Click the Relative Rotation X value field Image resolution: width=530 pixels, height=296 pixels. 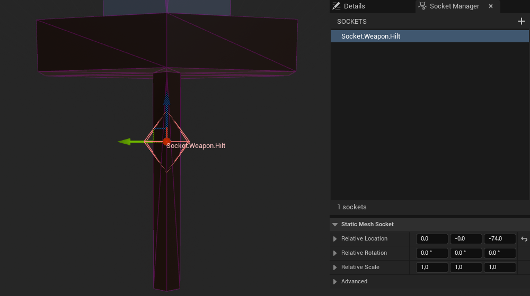pyautogui.click(x=432, y=253)
